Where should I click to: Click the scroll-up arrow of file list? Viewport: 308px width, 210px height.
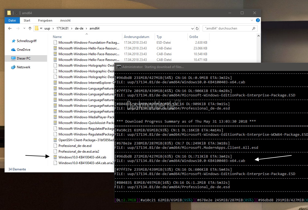click(x=258, y=36)
